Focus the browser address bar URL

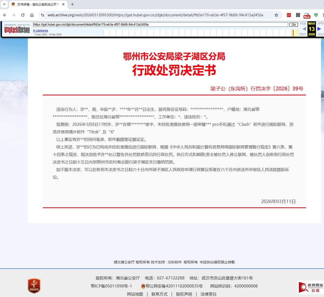point(155,15)
